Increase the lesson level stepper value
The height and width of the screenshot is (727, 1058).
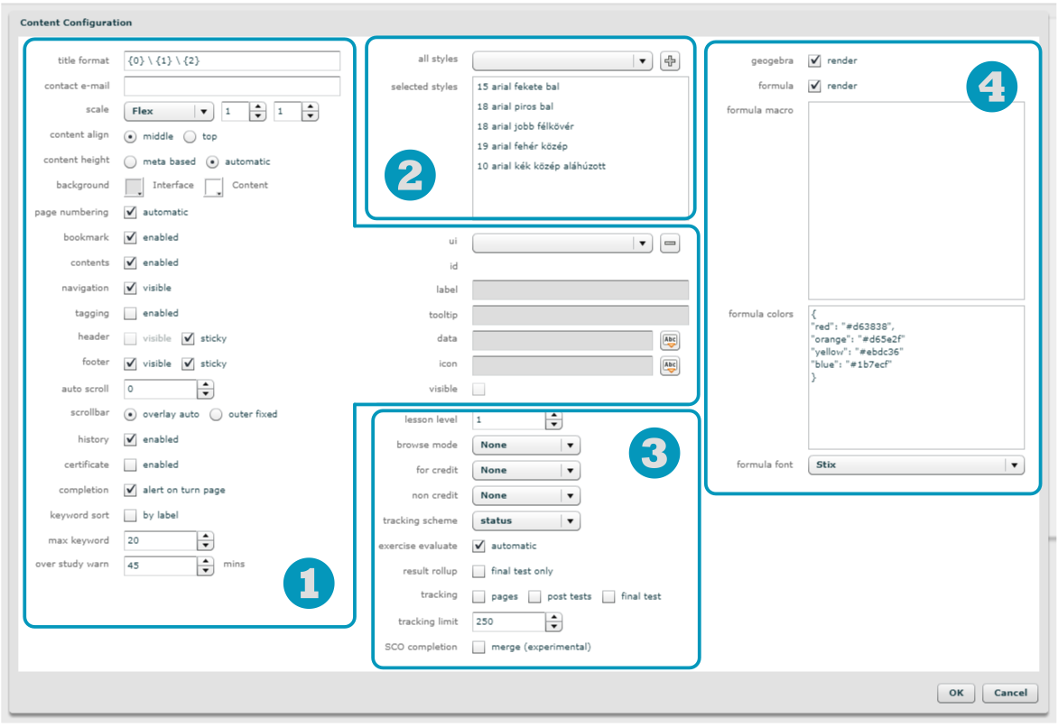(x=554, y=417)
